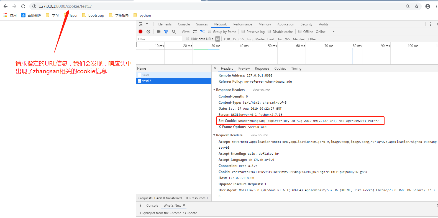The height and width of the screenshot is (218, 438).
Task: Open the 学生相关 bookmark folder
Action: tap(119, 15)
